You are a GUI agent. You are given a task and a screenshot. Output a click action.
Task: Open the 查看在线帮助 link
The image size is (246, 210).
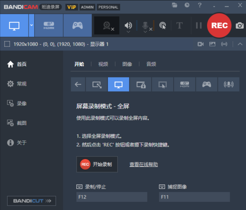click(x=144, y=164)
